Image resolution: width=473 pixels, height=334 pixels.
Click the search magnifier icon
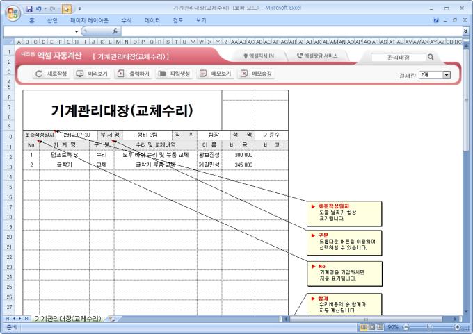pyautogui.click(x=431, y=57)
